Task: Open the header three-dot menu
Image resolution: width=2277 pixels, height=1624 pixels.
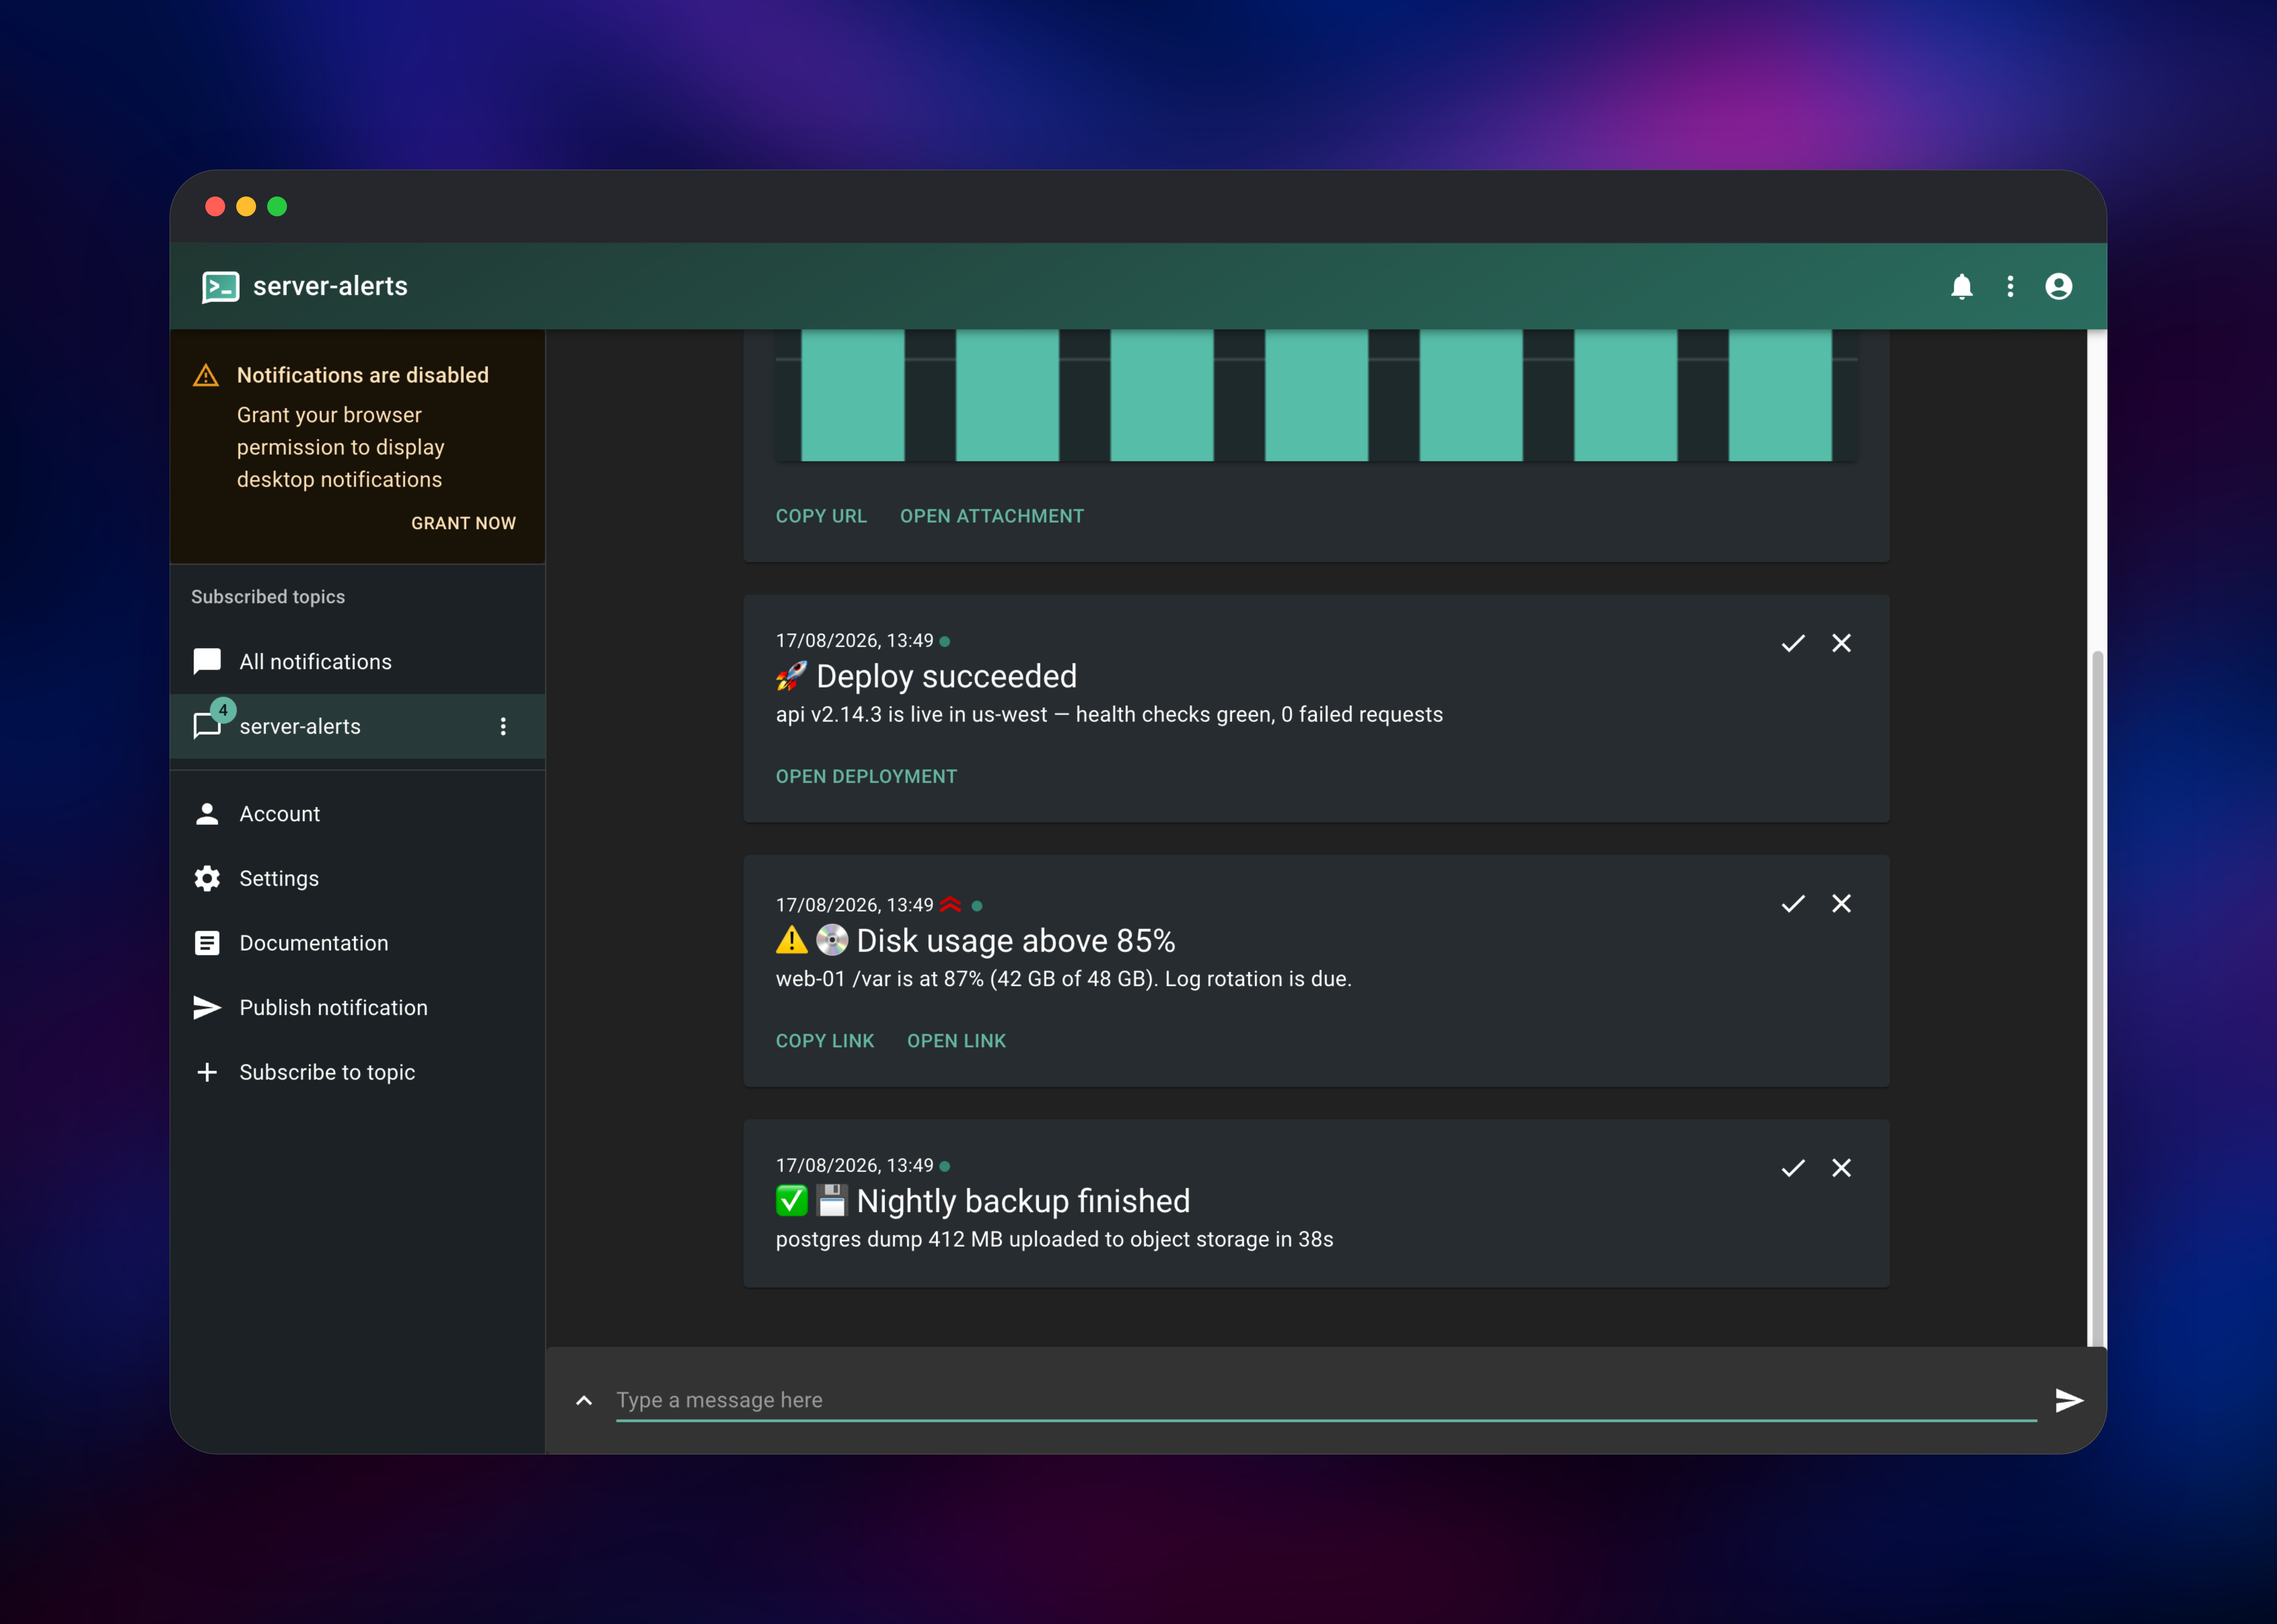Action: (x=2010, y=287)
